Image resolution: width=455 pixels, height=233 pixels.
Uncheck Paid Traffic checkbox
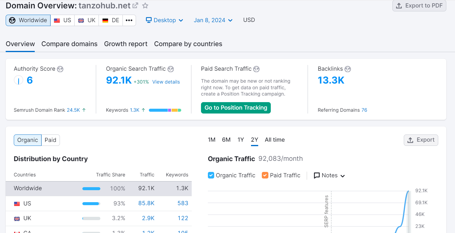coord(265,175)
